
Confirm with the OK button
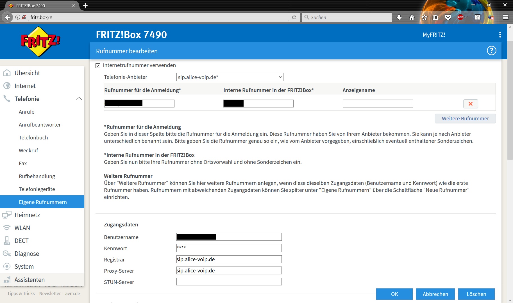pyautogui.click(x=394, y=294)
